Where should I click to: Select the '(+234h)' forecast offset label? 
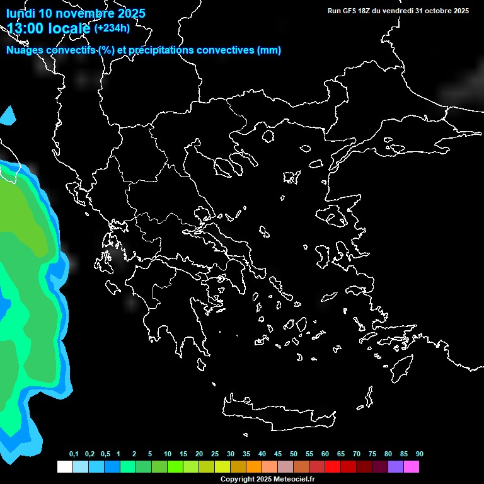(x=112, y=28)
